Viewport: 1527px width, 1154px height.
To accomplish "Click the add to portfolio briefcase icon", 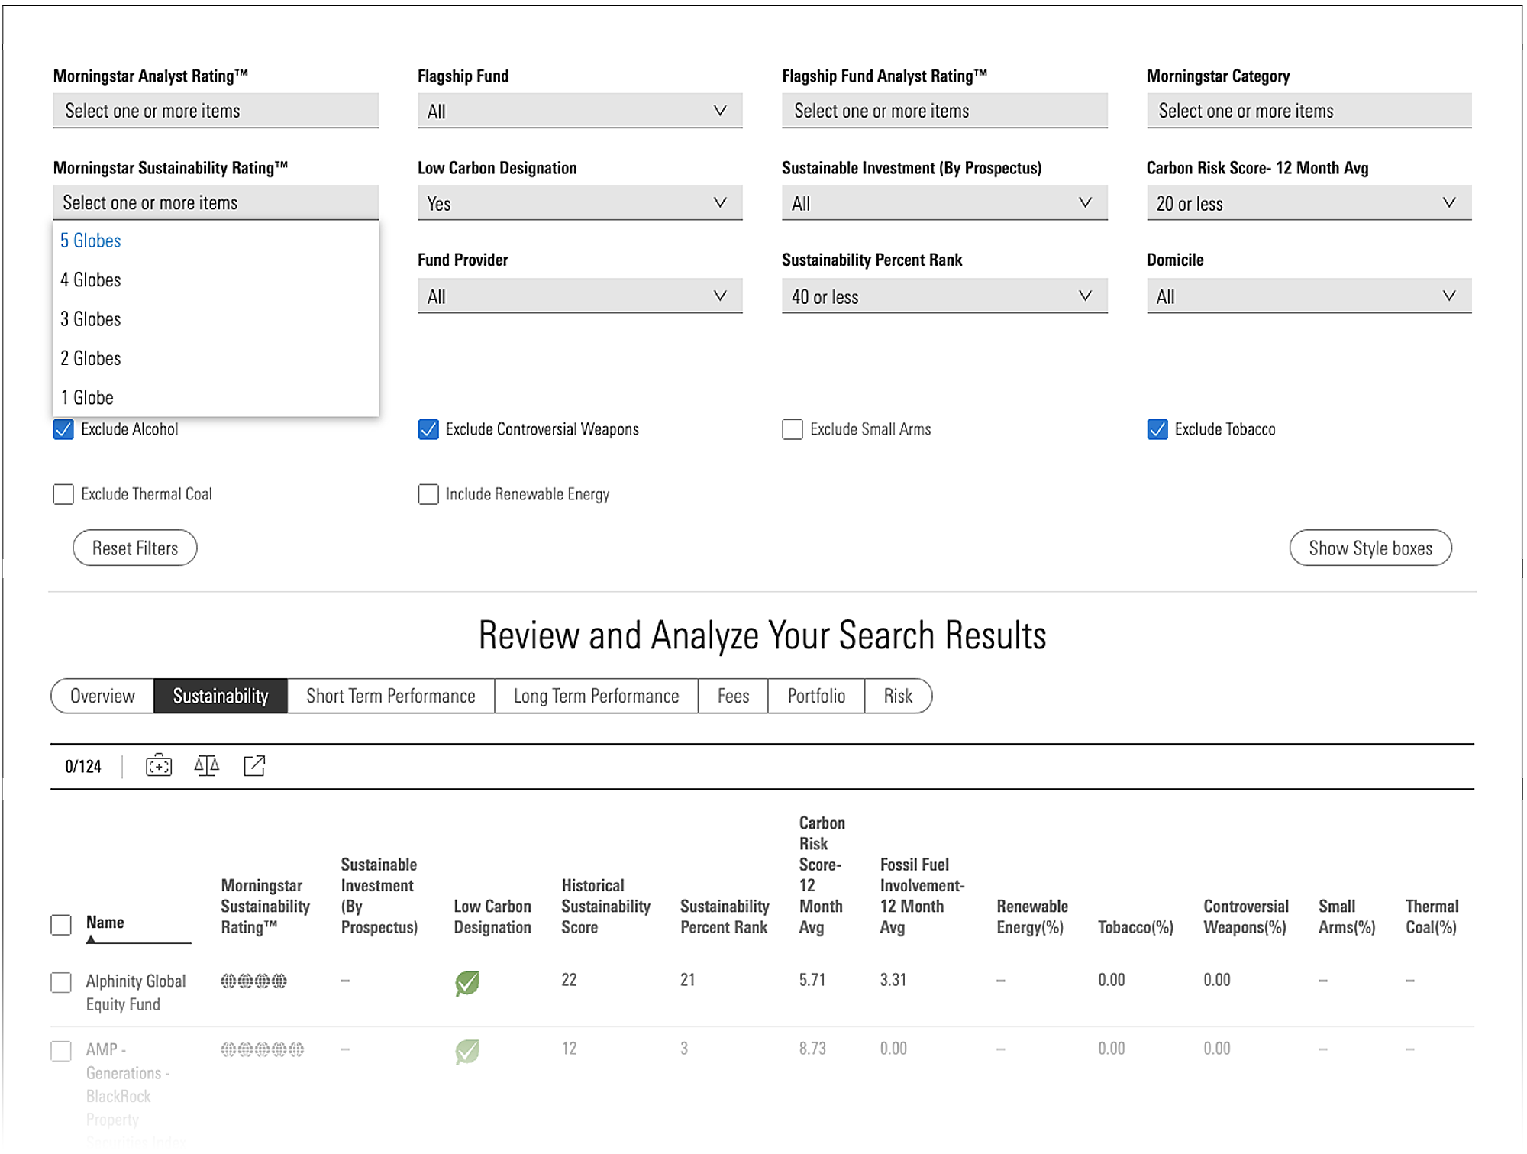I will [x=159, y=765].
